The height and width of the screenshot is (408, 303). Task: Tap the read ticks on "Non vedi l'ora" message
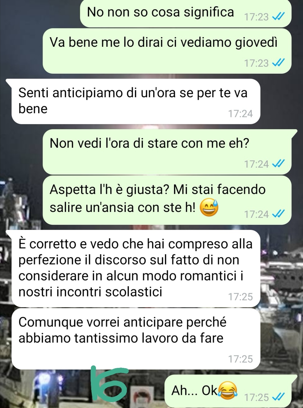tap(279, 164)
